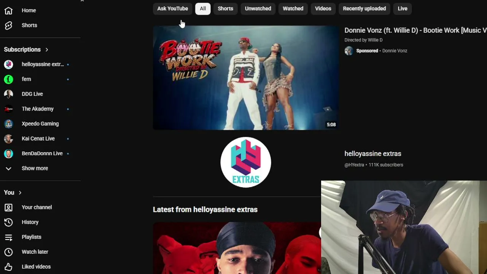Open Kai Cenat Live channel avatar

8,139
